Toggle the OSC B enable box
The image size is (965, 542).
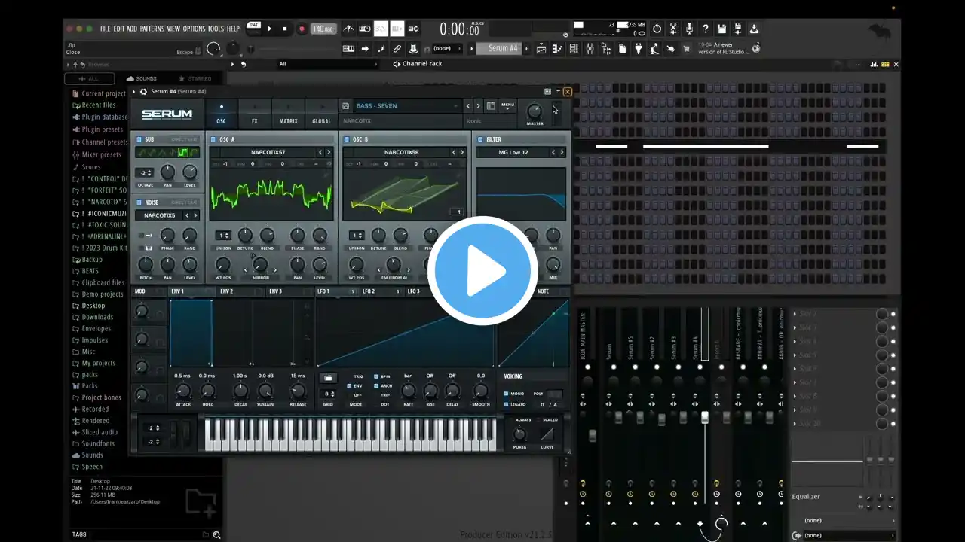[347, 139]
